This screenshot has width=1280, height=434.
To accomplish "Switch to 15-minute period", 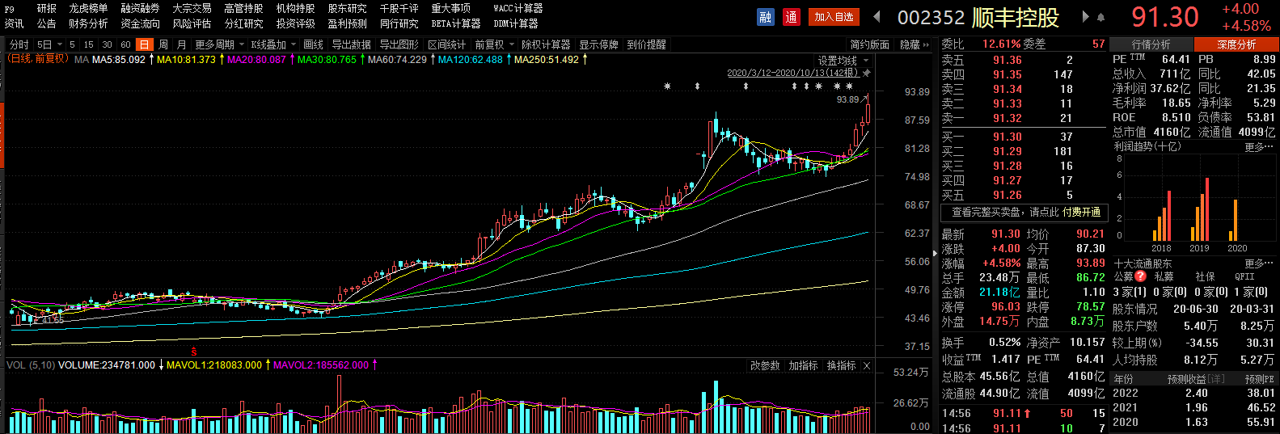I will [x=88, y=44].
